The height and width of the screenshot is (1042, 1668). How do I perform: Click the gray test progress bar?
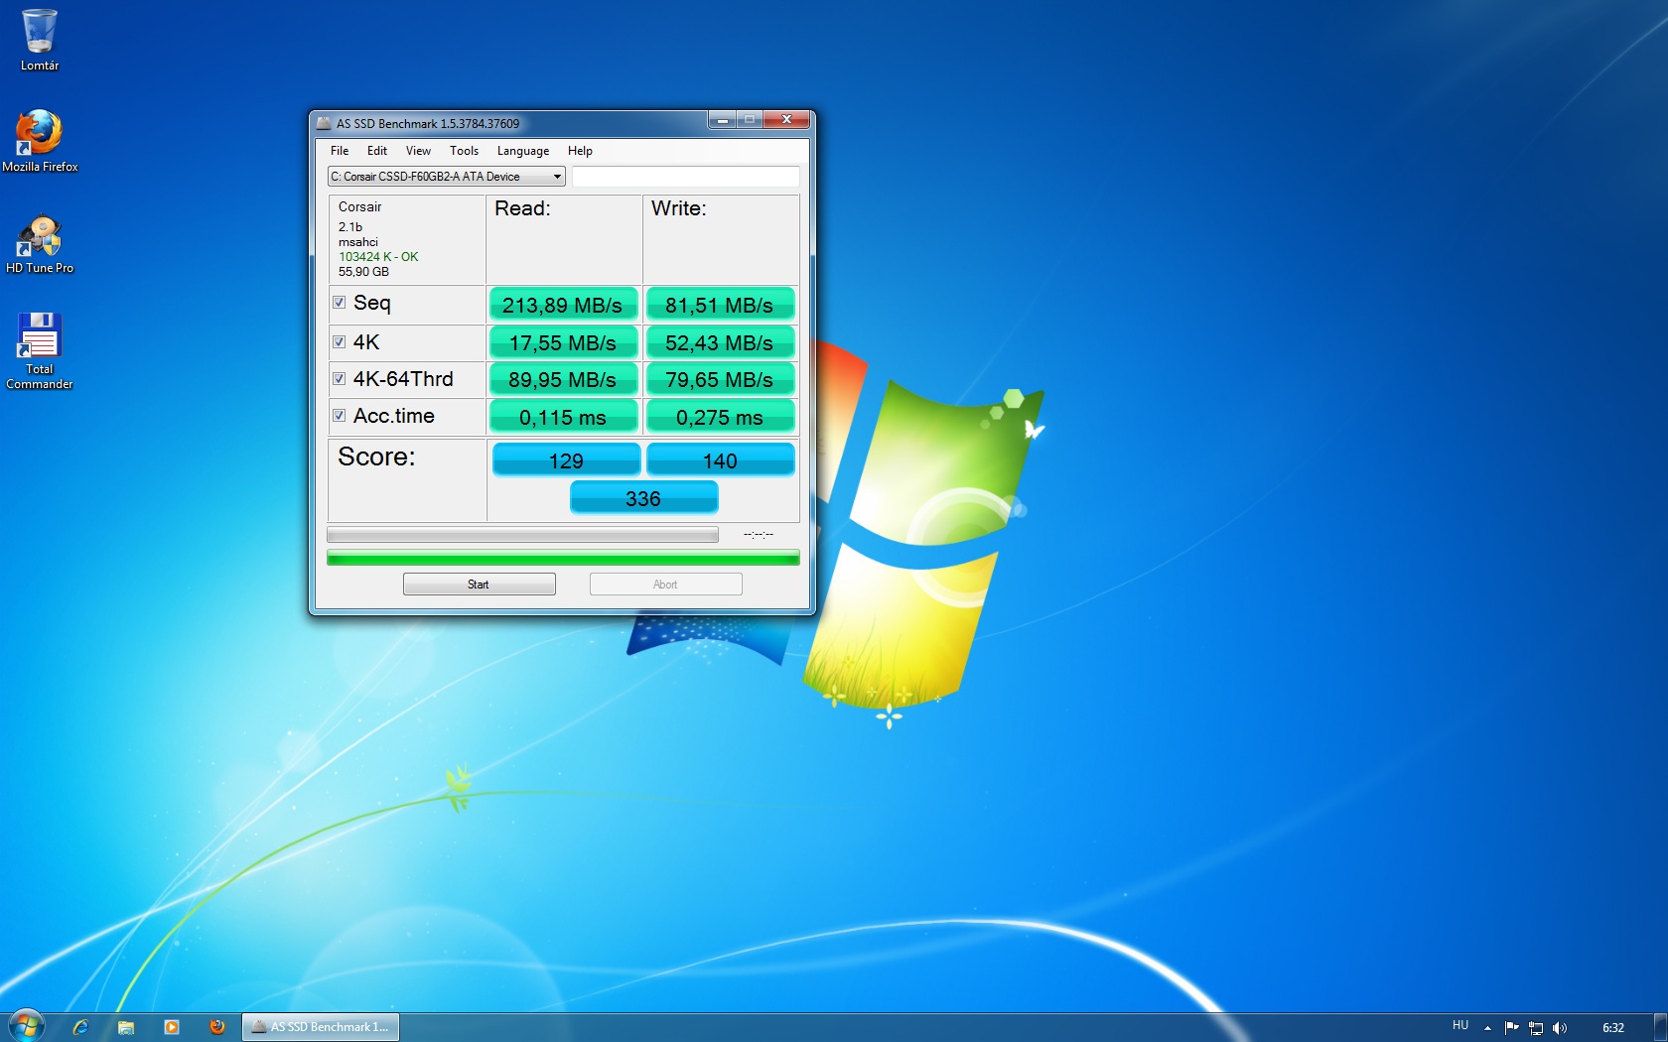522,535
